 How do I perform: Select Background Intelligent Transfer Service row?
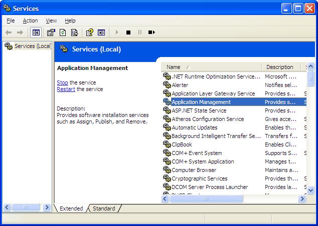pos(234,136)
